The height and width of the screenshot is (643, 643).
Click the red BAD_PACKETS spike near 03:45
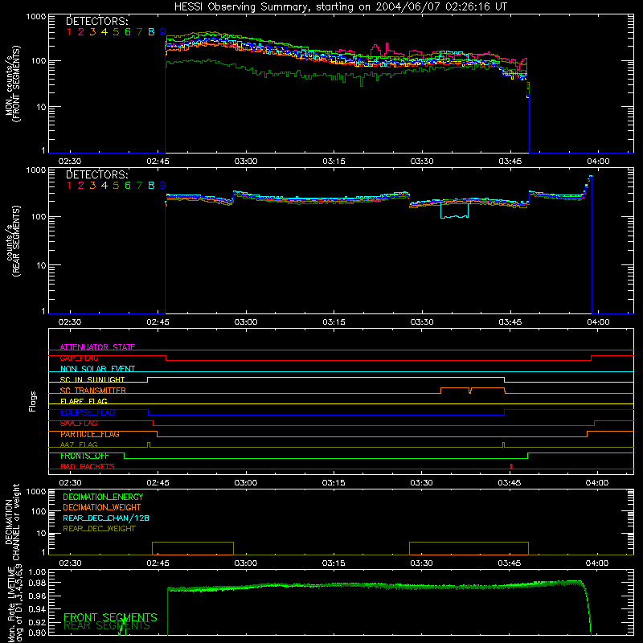[511, 466]
